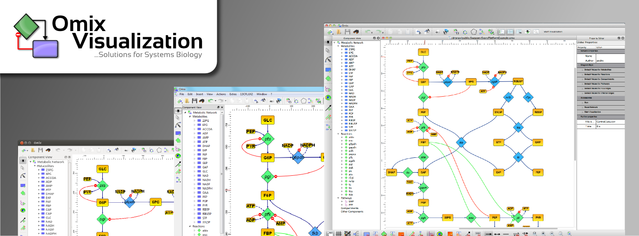Open the Window menu in Windows Omix

262,94
